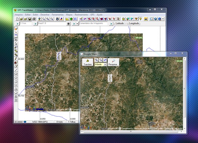Create a new file in GPS TrackMaker toolbar
Viewport: 198px width, 143px height.
(x=17, y=19)
